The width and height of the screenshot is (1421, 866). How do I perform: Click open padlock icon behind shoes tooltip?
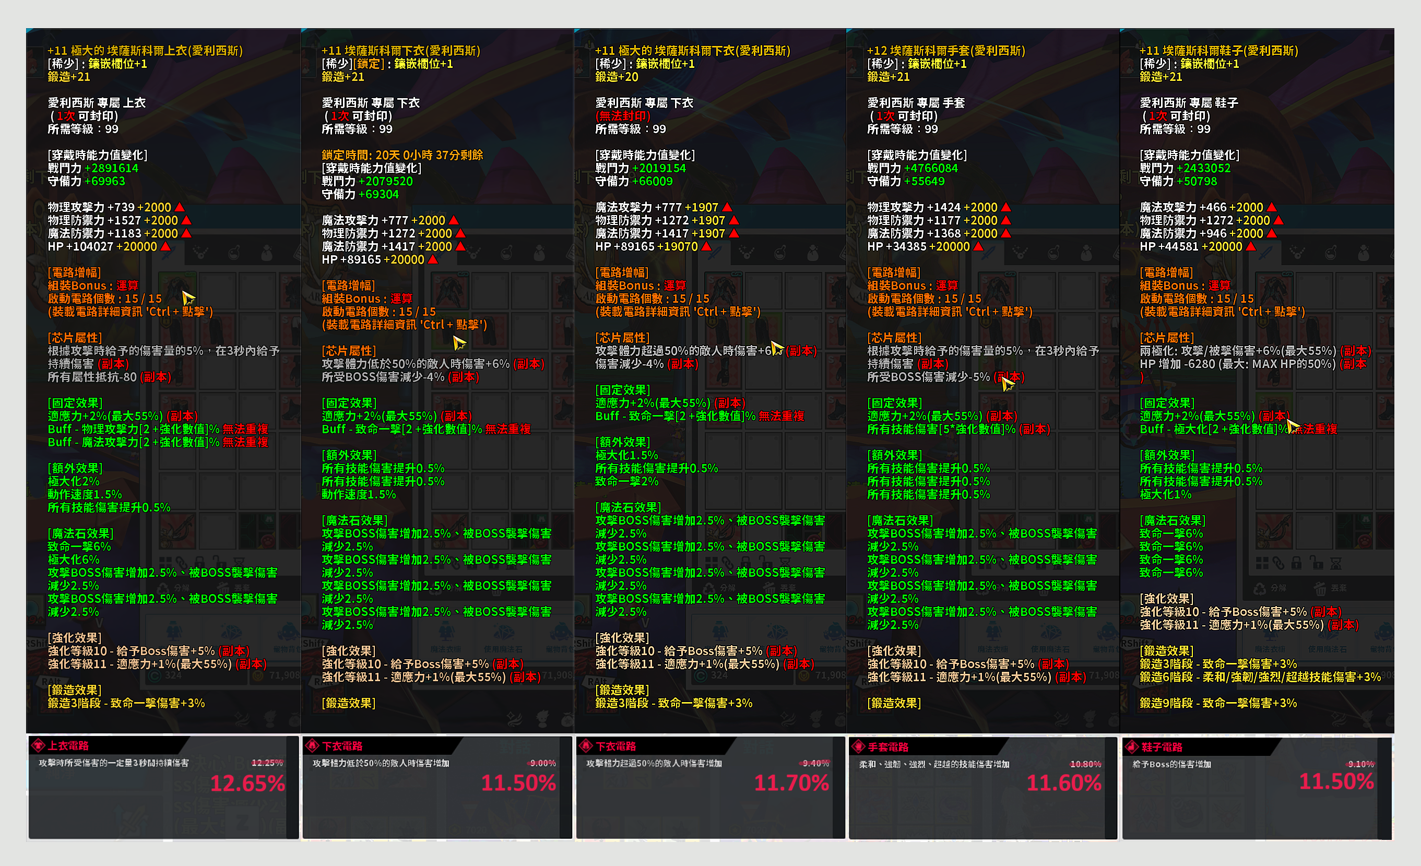tap(1316, 562)
